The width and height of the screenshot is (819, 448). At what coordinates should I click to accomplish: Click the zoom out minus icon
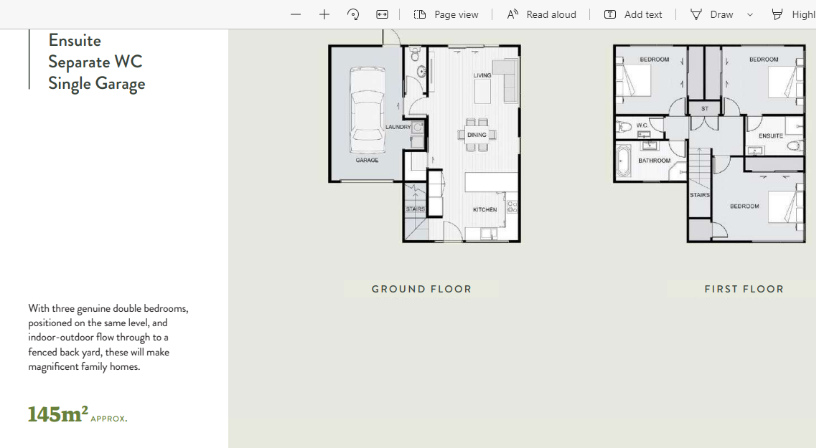296,14
